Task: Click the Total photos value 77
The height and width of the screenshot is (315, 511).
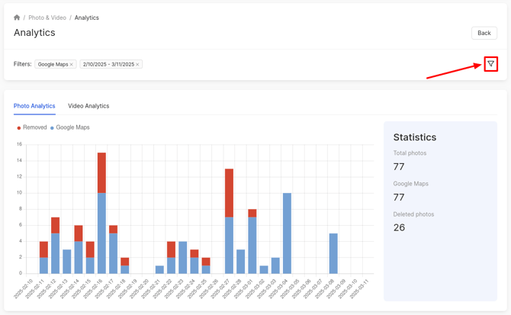Action: (399, 166)
